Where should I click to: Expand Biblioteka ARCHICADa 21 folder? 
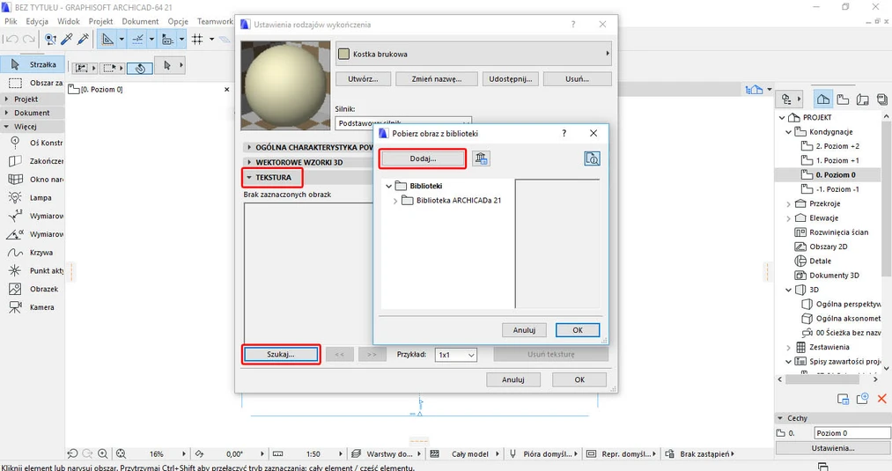tap(394, 201)
